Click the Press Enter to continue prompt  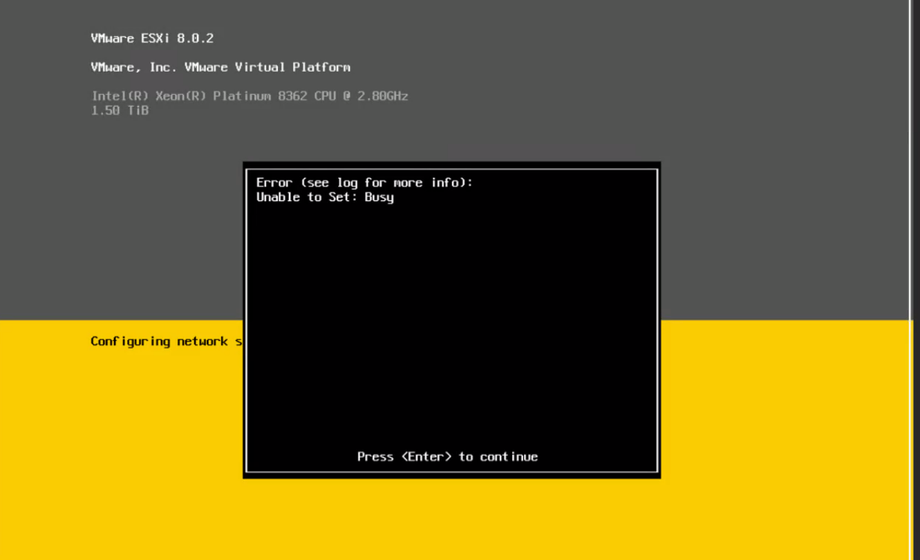pos(447,456)
